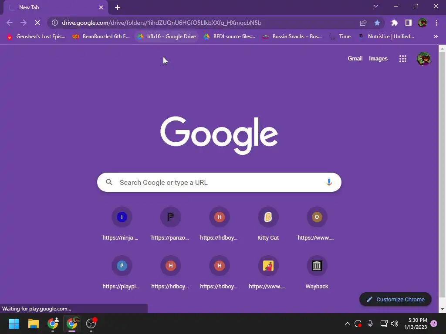Screen dimensions: 446x334
Task: Open https://ninja-... shortcut
Action: pos(122,225)
